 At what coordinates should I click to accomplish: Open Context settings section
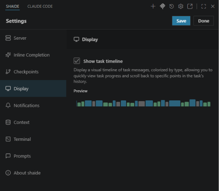point(33,122)
